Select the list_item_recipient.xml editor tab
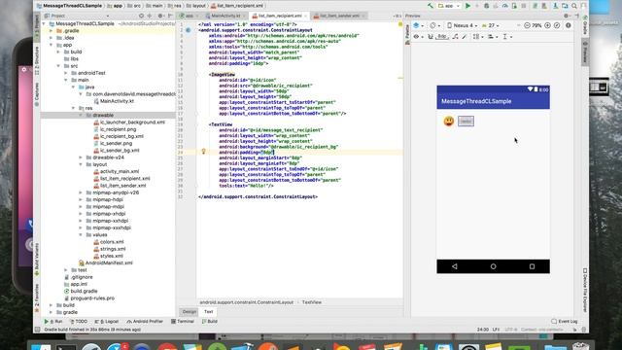This screenshot has height=350, width=622. click(279, 16)
